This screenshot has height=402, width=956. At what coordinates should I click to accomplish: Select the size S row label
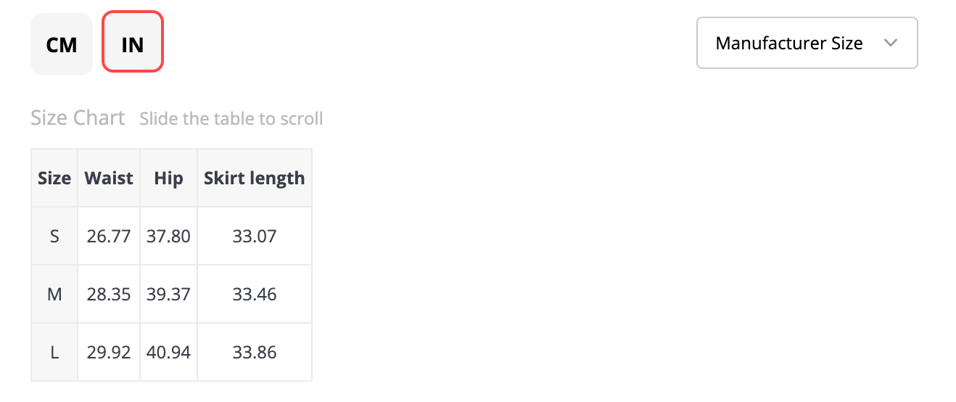(54, 236)
